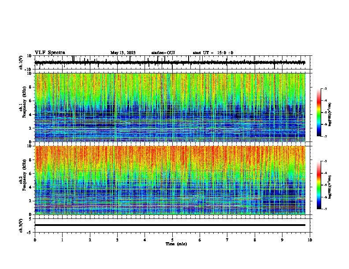349x269 pixels.
Task: Click the "-7" tick on ch.1 color bar
Action: coord(325,136)
